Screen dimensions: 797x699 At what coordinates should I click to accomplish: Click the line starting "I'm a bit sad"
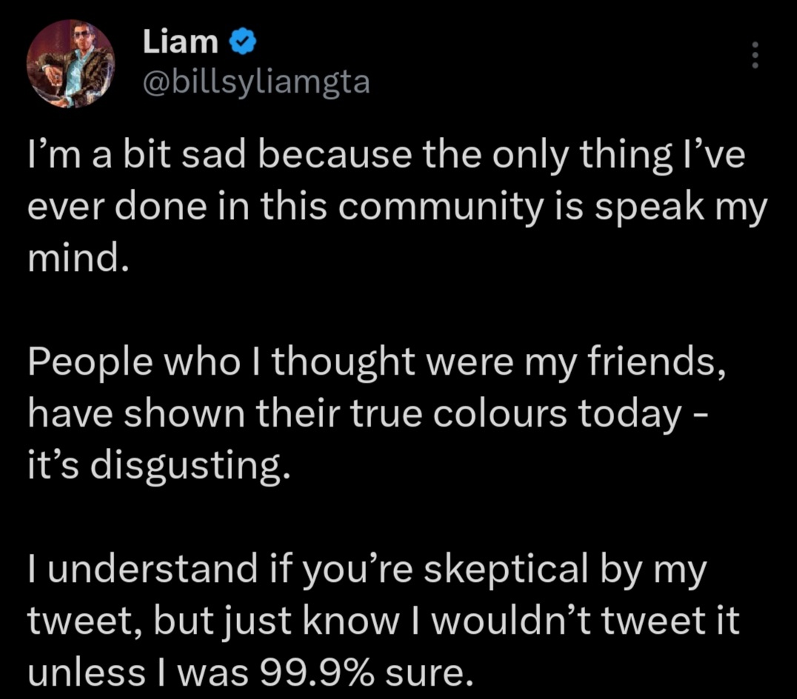click(x=387, y=155)
